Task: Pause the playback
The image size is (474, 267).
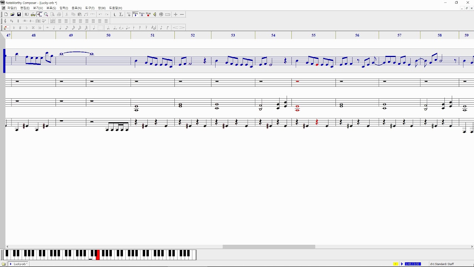Action: click(x=142, y=14)
